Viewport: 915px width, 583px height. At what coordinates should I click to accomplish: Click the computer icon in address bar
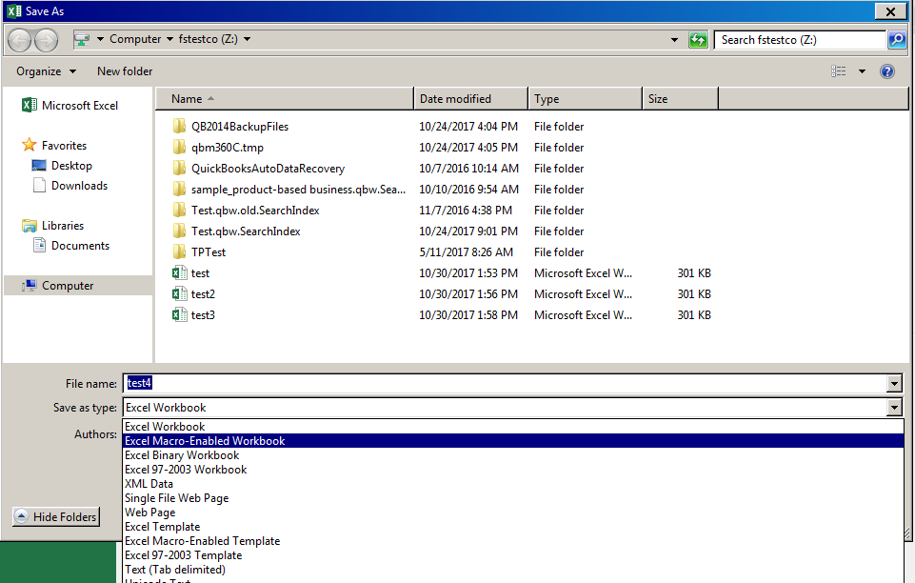(82, 39)
